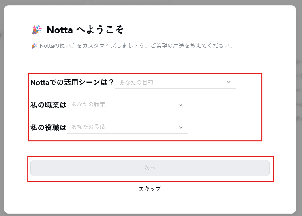Click the 私の役職は label
Screen dimensions: 302x216
48,127
